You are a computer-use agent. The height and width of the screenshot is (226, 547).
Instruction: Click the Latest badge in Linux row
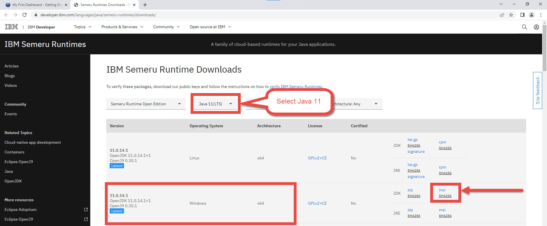click(x=117, y=166)
